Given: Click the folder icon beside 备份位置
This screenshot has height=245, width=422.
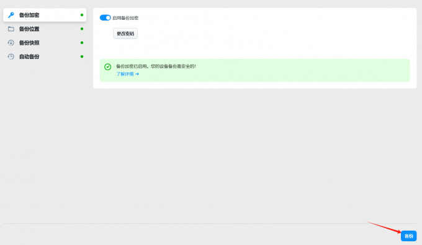Looking at the screenshot, I should 11,29.
